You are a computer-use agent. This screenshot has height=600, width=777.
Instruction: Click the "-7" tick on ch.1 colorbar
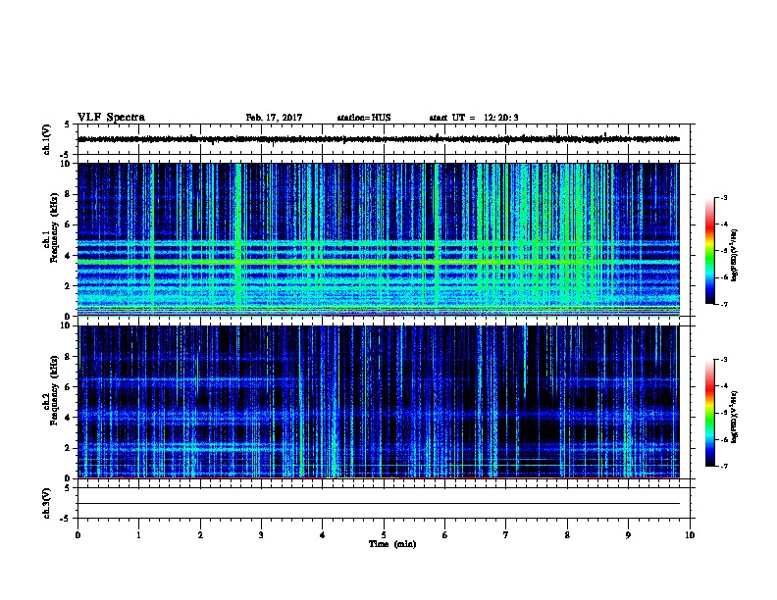[x=723, y=304]
